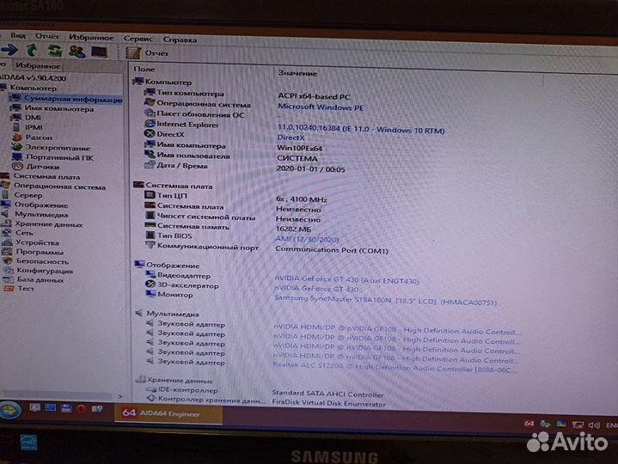Select Электропитание tree item
The width and height of the screenshot is (618, 464).
(x=58, y=148)
